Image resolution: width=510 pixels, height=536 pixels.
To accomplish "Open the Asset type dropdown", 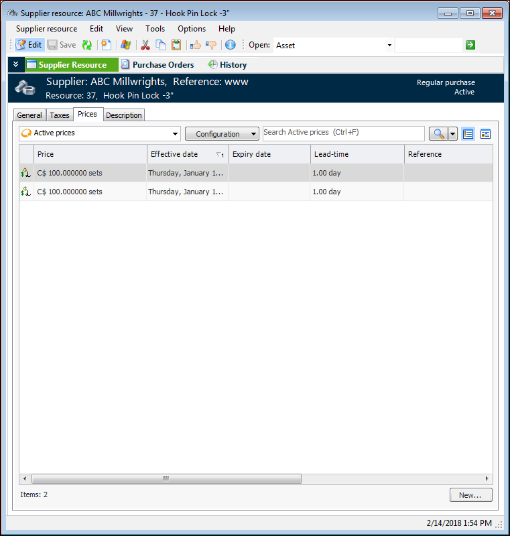I will pos(389,45).
